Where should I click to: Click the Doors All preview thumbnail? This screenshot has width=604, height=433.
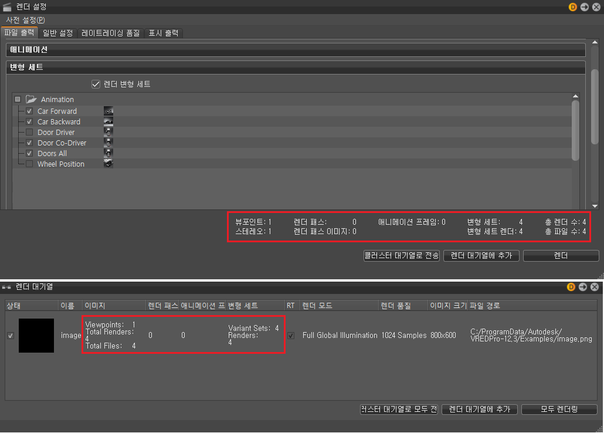tap(108, 153)
